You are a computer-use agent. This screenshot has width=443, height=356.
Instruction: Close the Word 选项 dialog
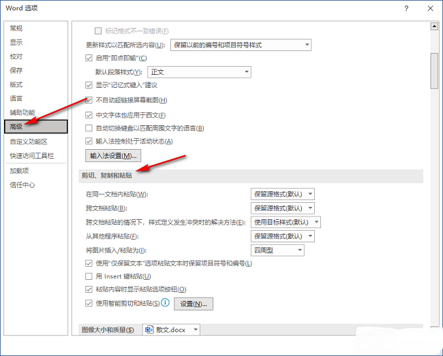click(429, 8)
